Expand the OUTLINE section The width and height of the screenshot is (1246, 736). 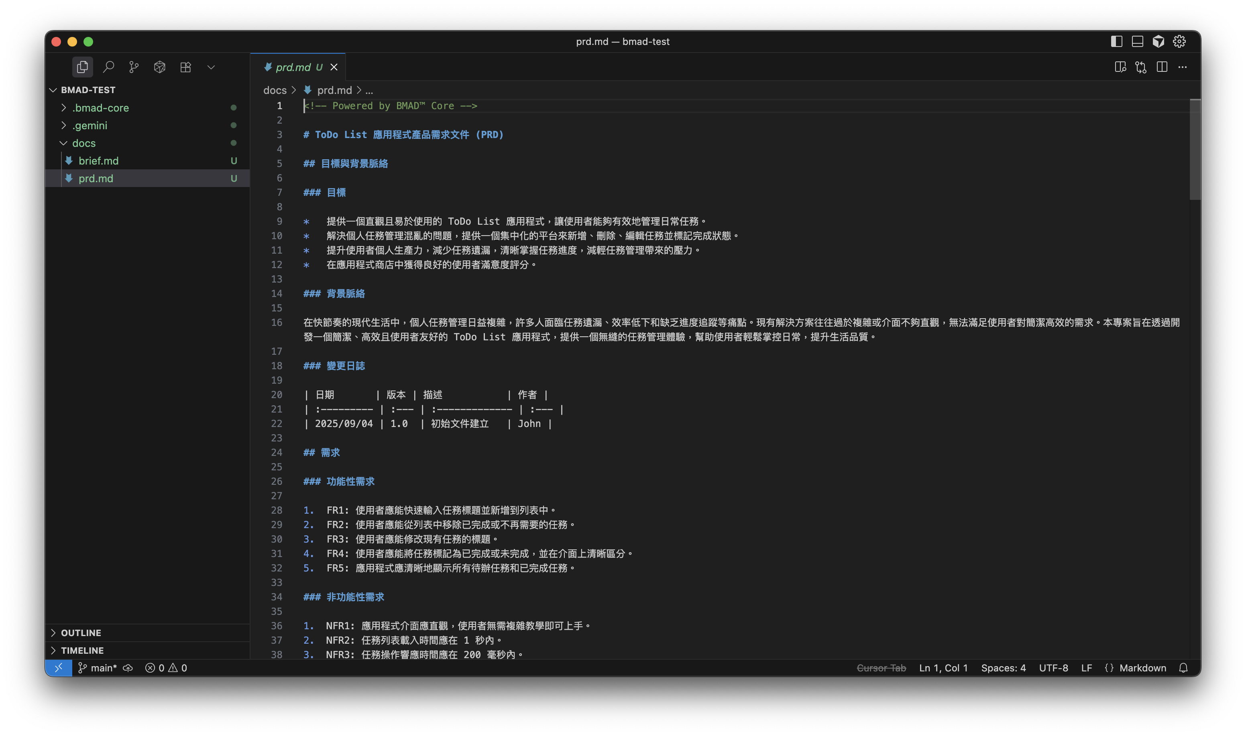click(147, 633)
